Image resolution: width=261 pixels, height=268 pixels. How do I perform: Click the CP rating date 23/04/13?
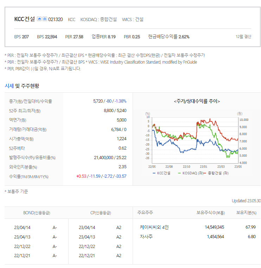(87, 237)
